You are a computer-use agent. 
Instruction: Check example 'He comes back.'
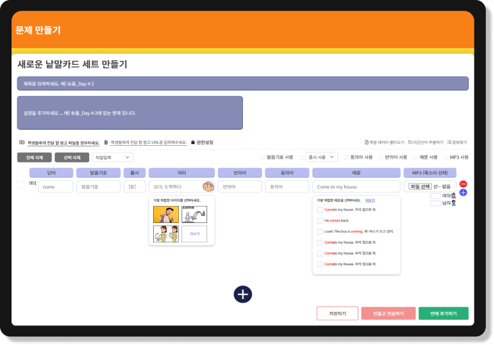point(320,221)
